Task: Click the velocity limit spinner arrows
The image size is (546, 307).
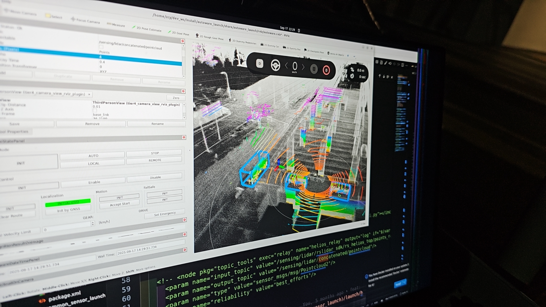Action: [x=93, y=224]
